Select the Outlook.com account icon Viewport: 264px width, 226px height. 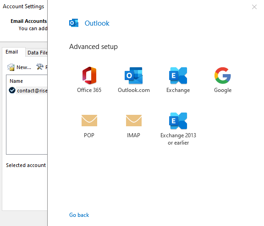[x=134, y=75]
